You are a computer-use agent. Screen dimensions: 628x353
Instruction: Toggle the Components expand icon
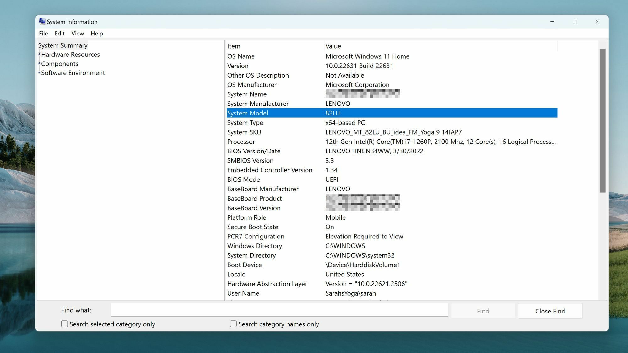[39, 63]
